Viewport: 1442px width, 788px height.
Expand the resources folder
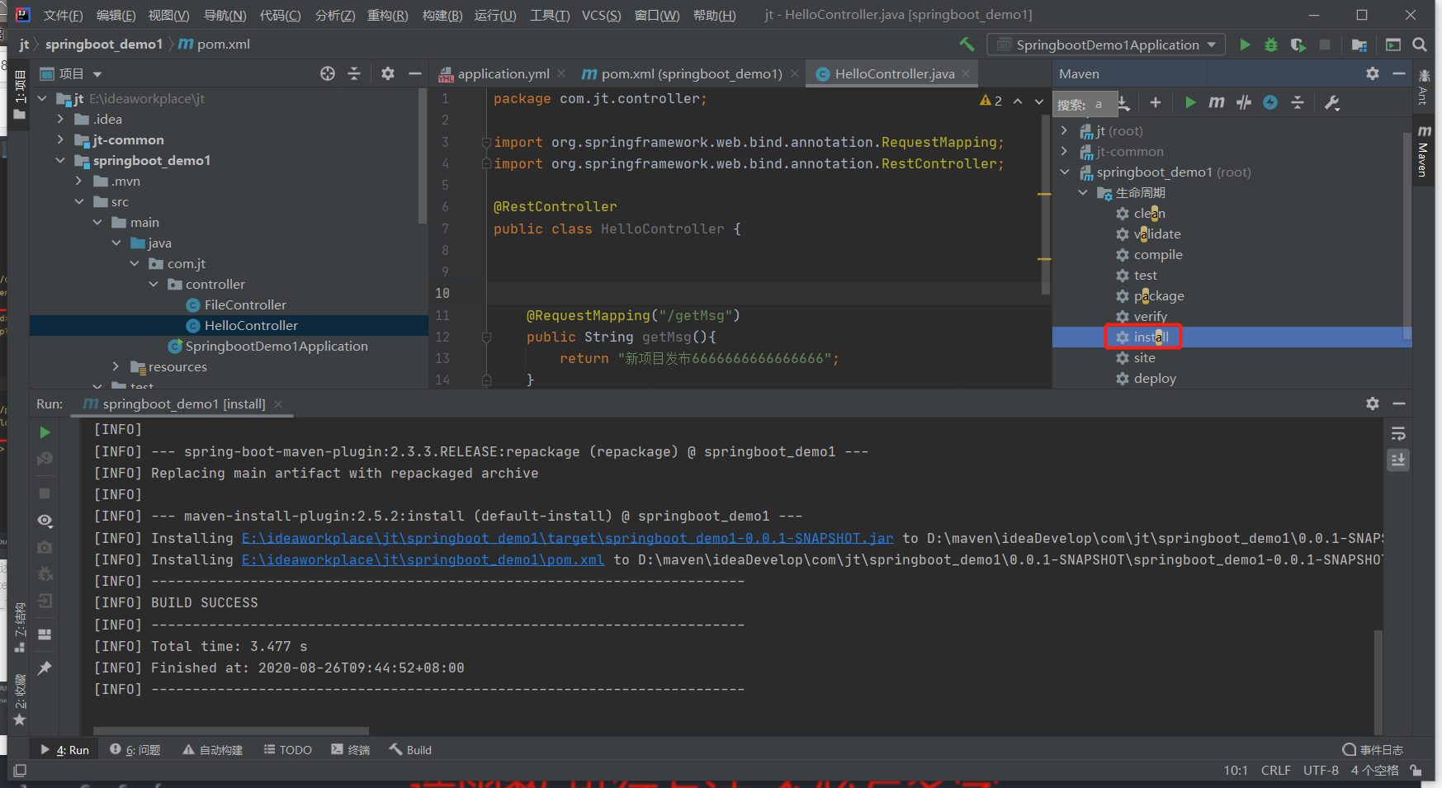[x=116, y=366]
